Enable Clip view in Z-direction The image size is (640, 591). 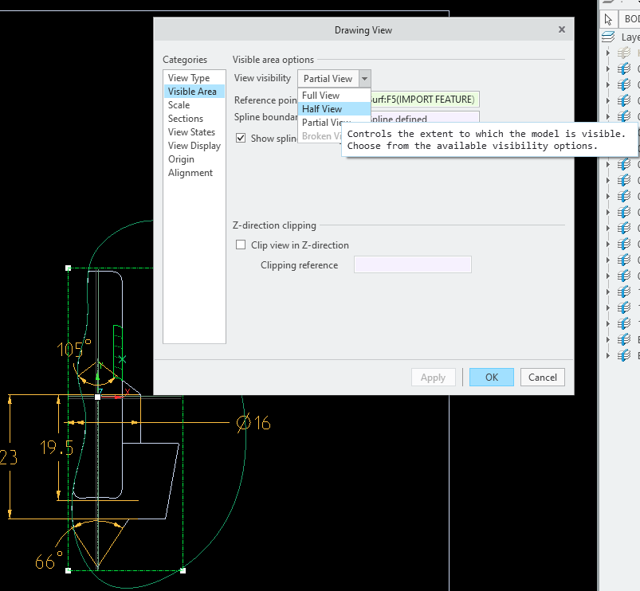241,245
